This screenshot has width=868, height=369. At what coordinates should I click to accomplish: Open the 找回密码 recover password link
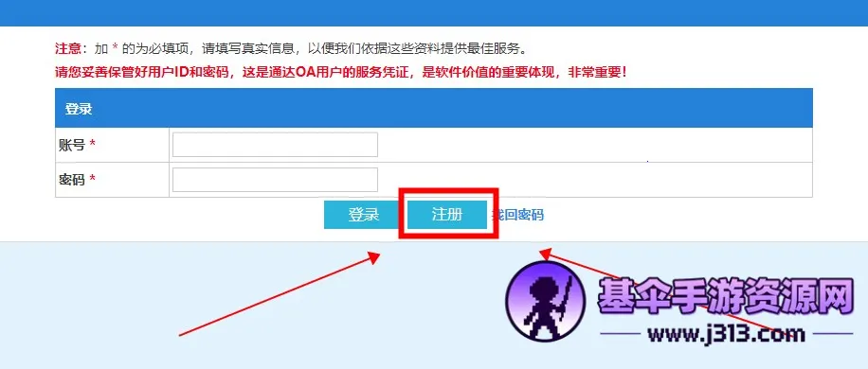pos(517,215)
